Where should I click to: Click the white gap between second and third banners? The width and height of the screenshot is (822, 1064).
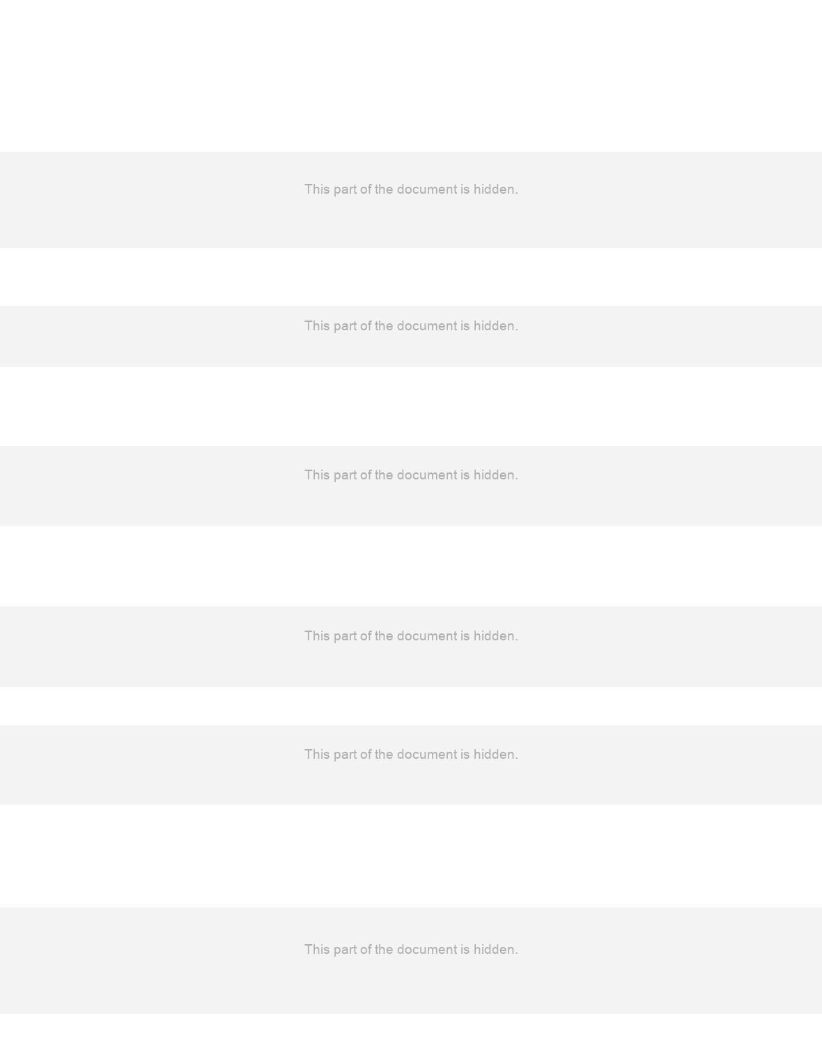click(411, 406)
